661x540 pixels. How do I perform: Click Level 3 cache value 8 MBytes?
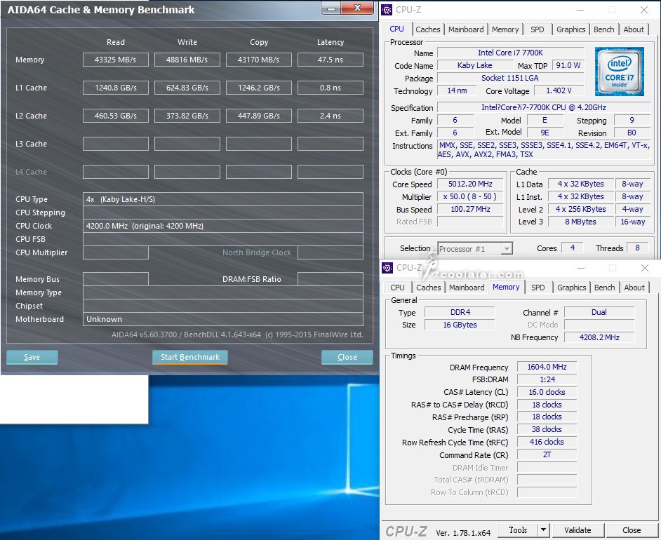580,222
